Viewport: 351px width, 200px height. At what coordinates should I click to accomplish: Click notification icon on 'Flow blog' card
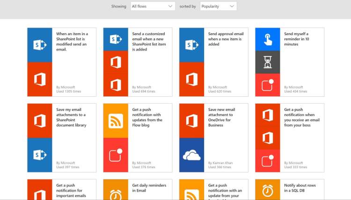tap(116, 155)
